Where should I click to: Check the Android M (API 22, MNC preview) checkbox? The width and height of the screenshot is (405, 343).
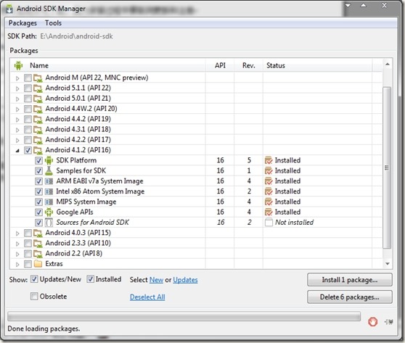click(28, 78)
